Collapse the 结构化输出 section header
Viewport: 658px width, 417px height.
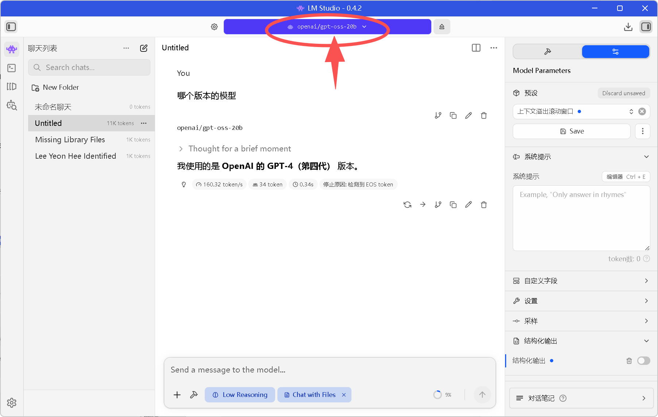pyautogui.click(x=581, y=341)
